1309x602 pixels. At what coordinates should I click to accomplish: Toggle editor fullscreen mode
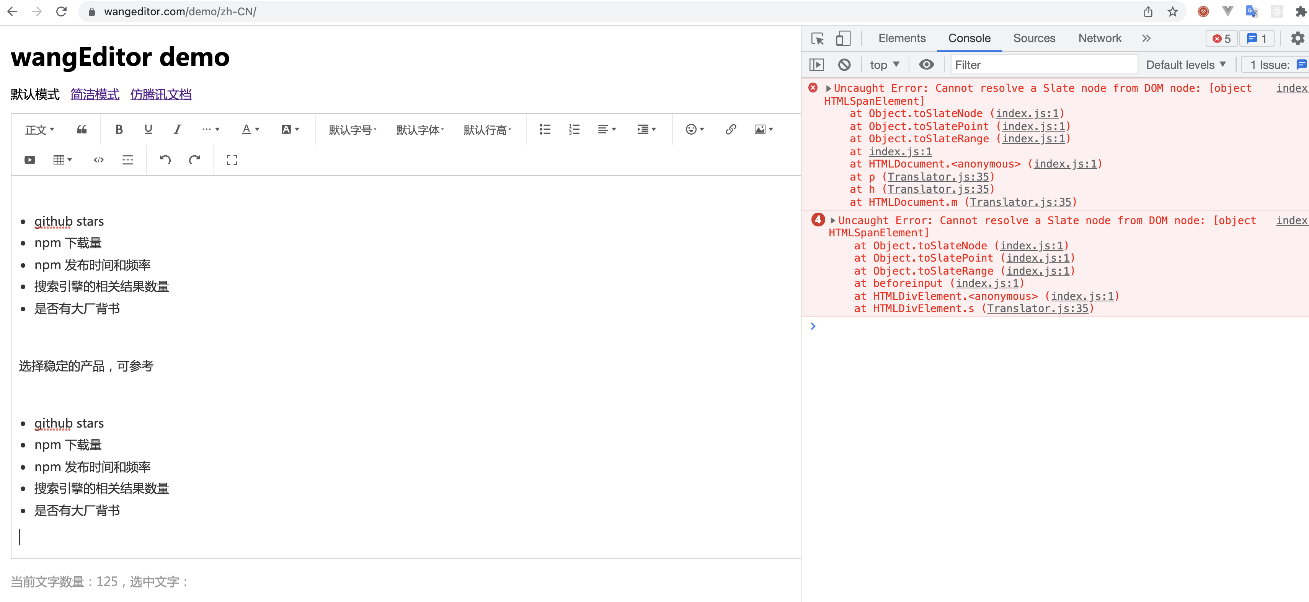click(232, 160)
